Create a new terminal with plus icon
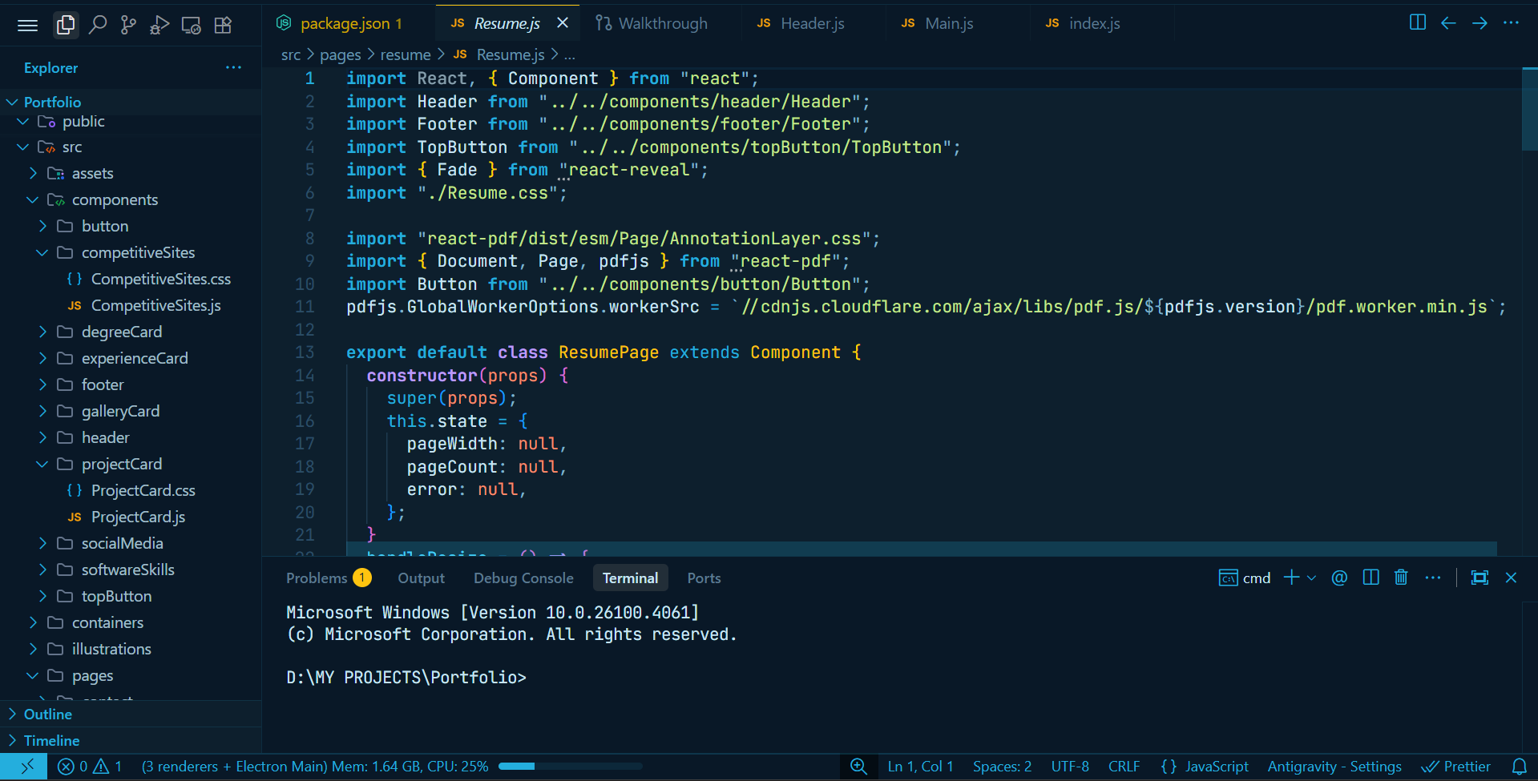1538x781 pixels. click(1291, 578)
